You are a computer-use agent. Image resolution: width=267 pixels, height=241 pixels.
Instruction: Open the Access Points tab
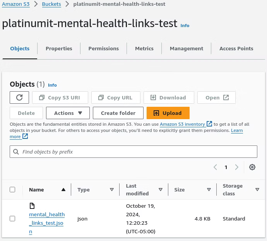pyautogui.click(x=236, y=48)
